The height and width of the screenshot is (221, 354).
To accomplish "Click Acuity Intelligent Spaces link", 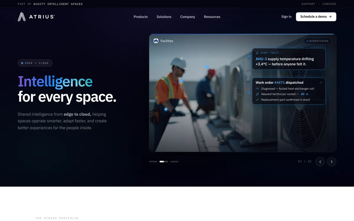I will (x=58, y=4).
